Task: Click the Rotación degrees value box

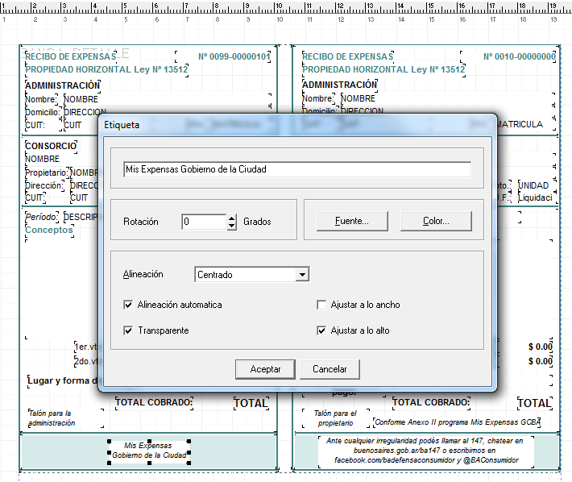Action: (204, 222)
